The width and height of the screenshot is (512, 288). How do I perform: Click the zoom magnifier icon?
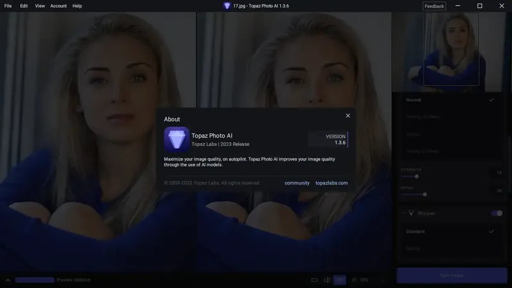354,280
